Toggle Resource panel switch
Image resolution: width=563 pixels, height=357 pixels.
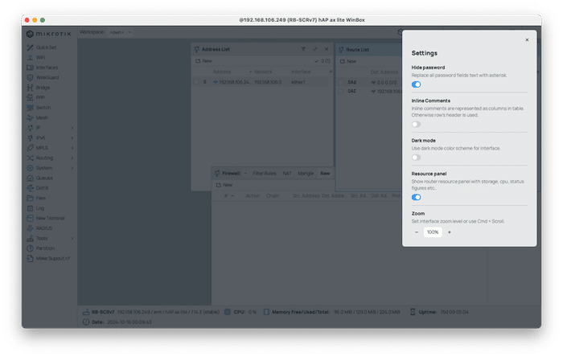pyautogui.click(x=416, y=197)
